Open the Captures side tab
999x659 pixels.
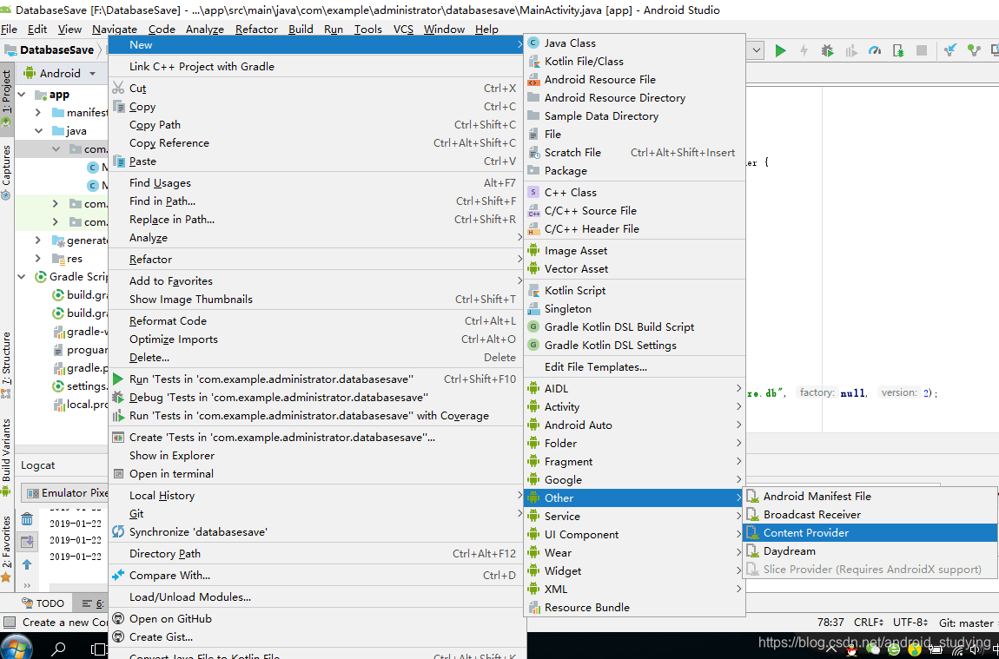(6, 171)
